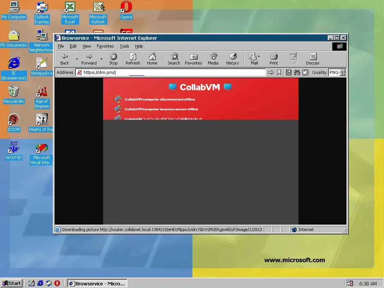Viewport: 384px width, 288px height.
Task: Click the first quick launch desktop icon
Action: 31,283
